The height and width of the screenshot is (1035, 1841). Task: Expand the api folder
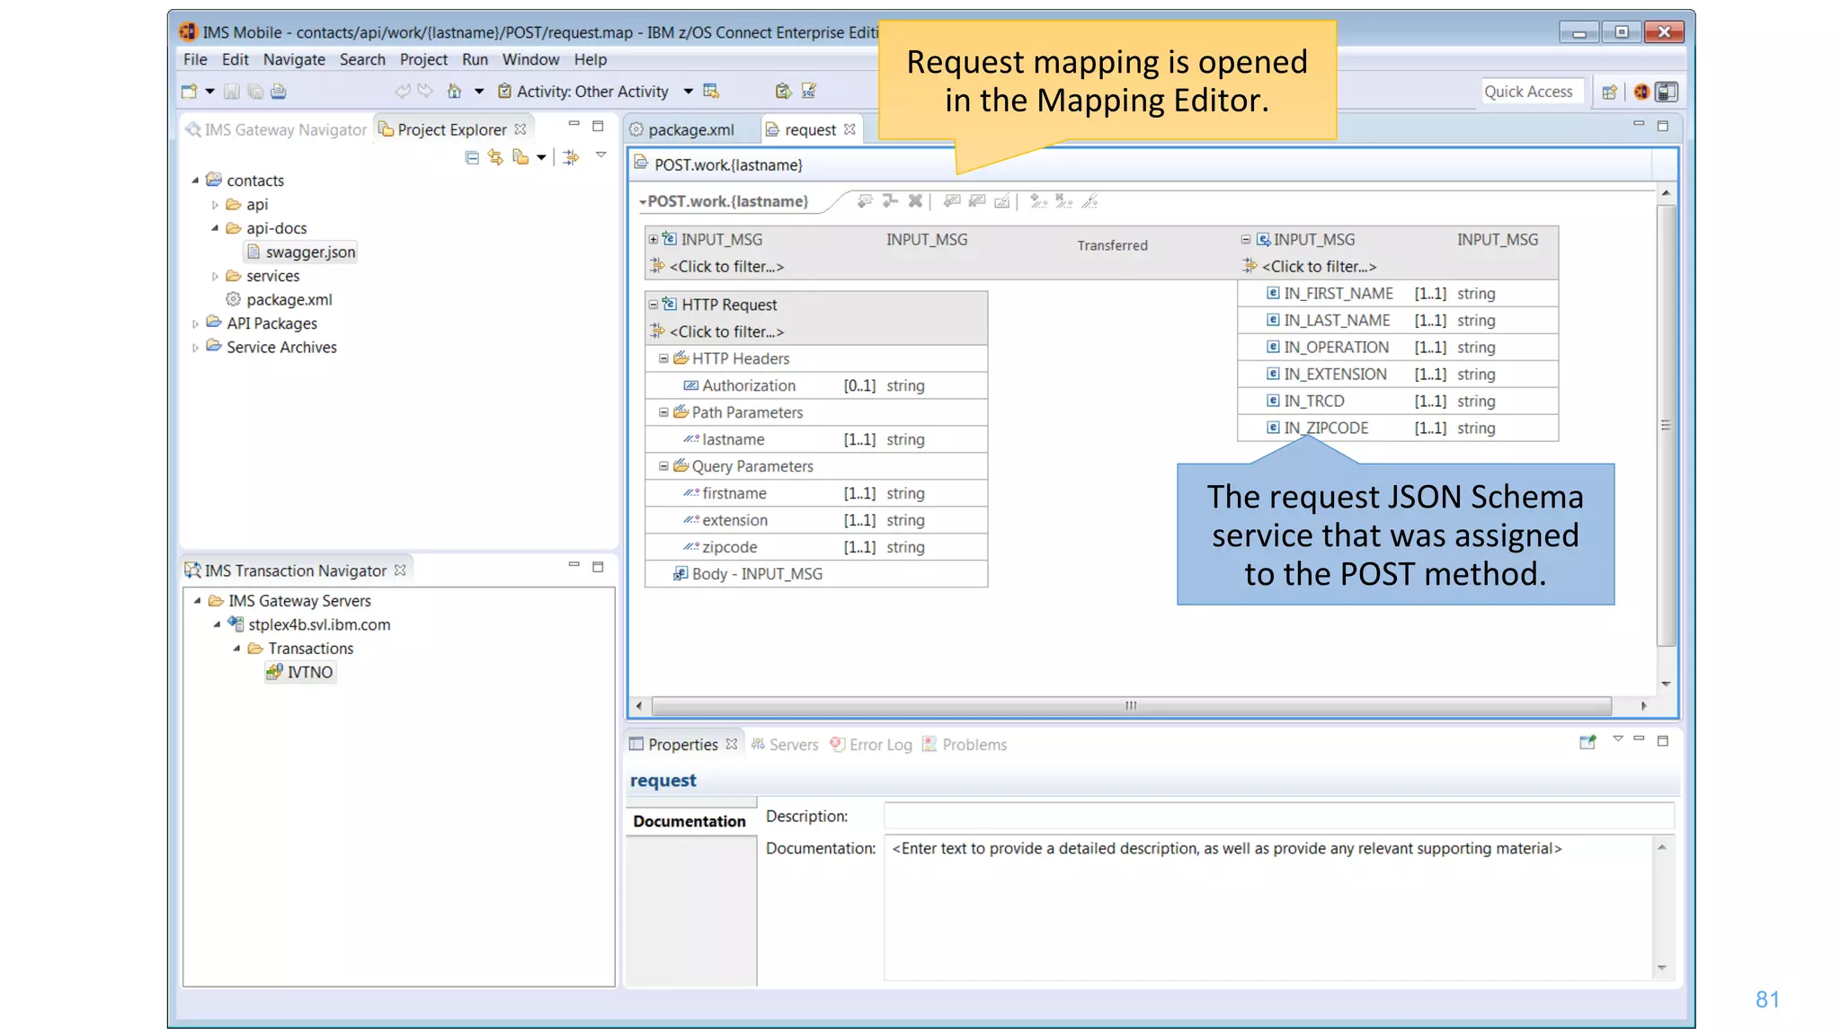[215, 205]
